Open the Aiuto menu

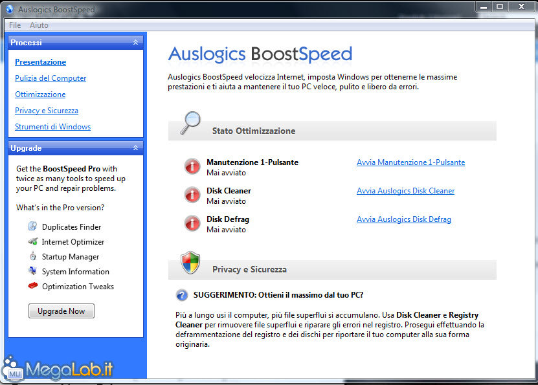coord(39,25)
